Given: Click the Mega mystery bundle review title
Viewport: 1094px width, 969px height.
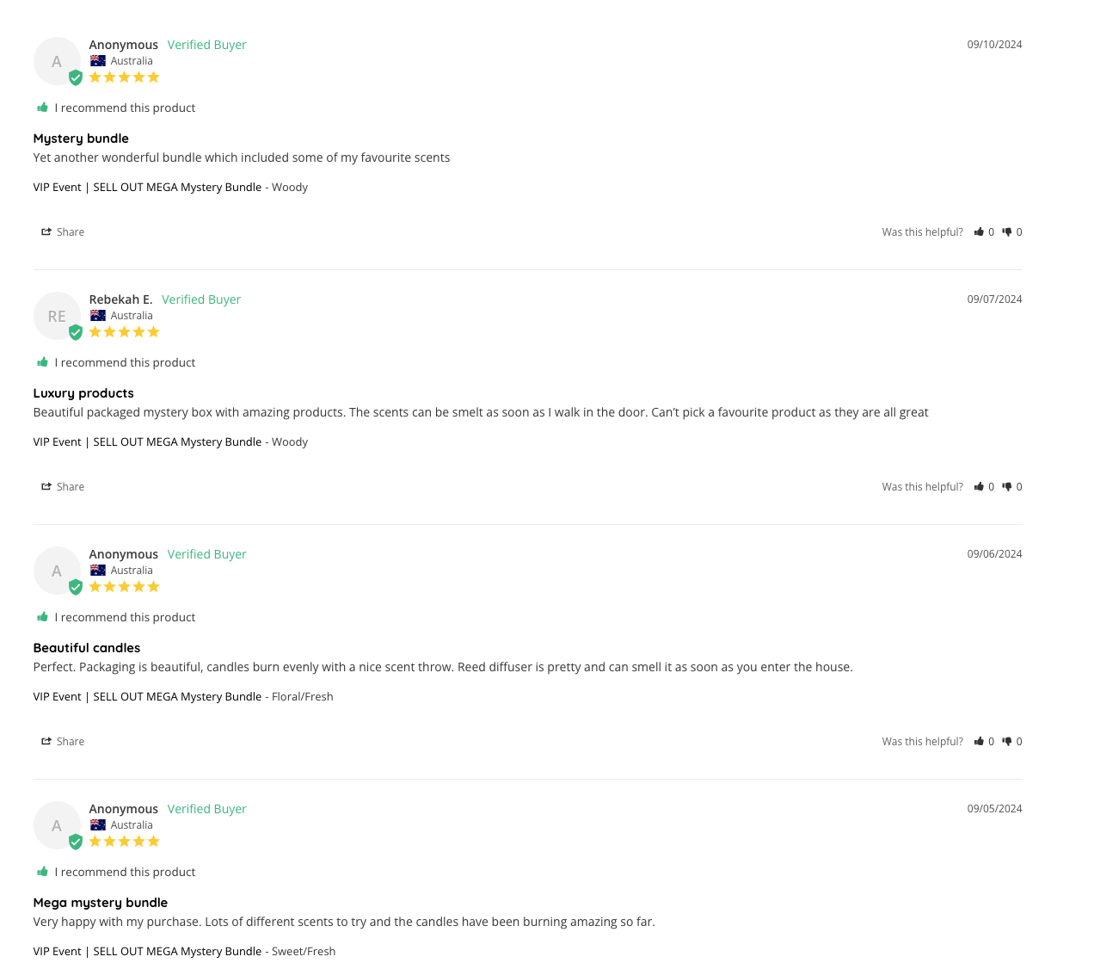Looking at the screenshot, I should coord(101,903).
